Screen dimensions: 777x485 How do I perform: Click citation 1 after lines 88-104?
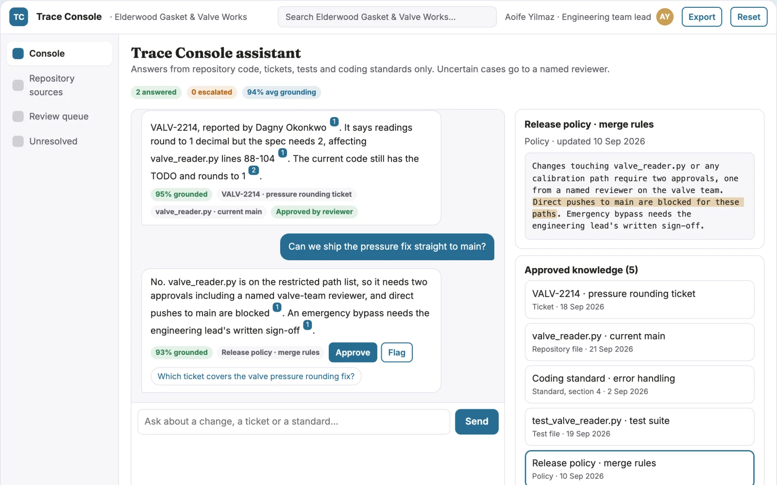point(283,153)
